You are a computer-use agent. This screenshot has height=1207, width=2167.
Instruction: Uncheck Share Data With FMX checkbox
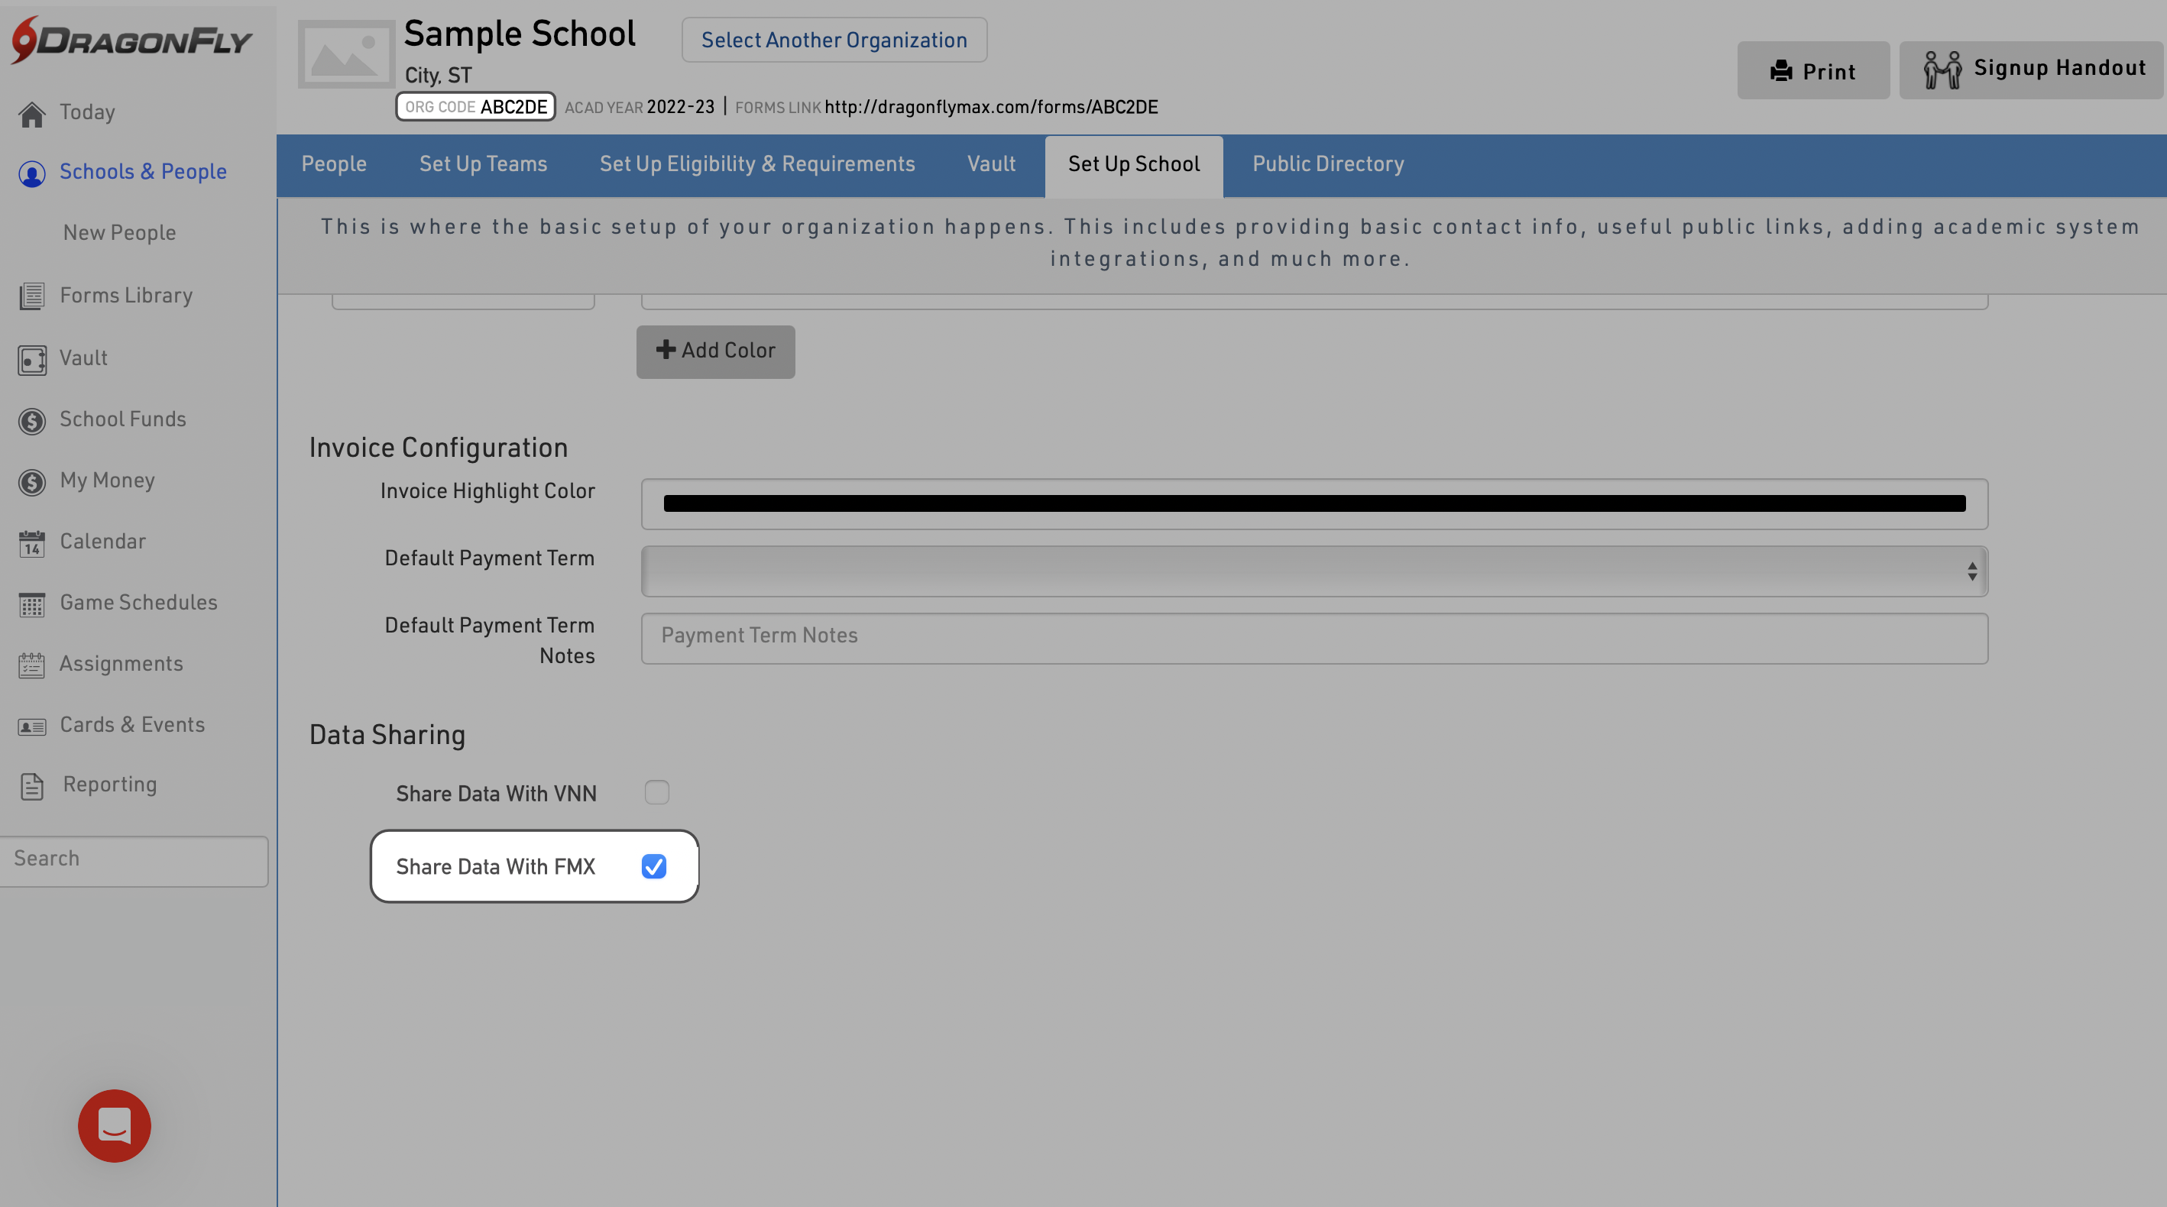tap(653, 866)
